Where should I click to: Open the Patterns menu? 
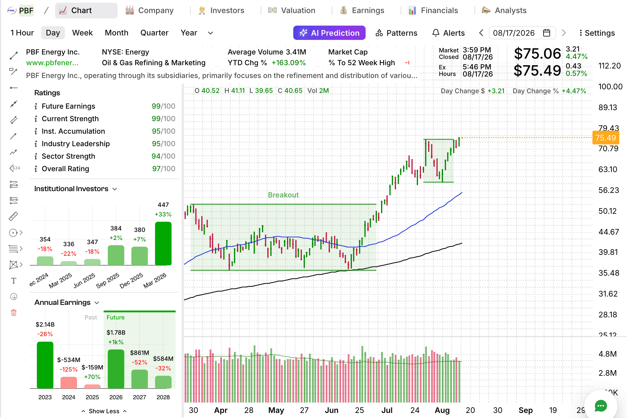(x=396, y=33)
